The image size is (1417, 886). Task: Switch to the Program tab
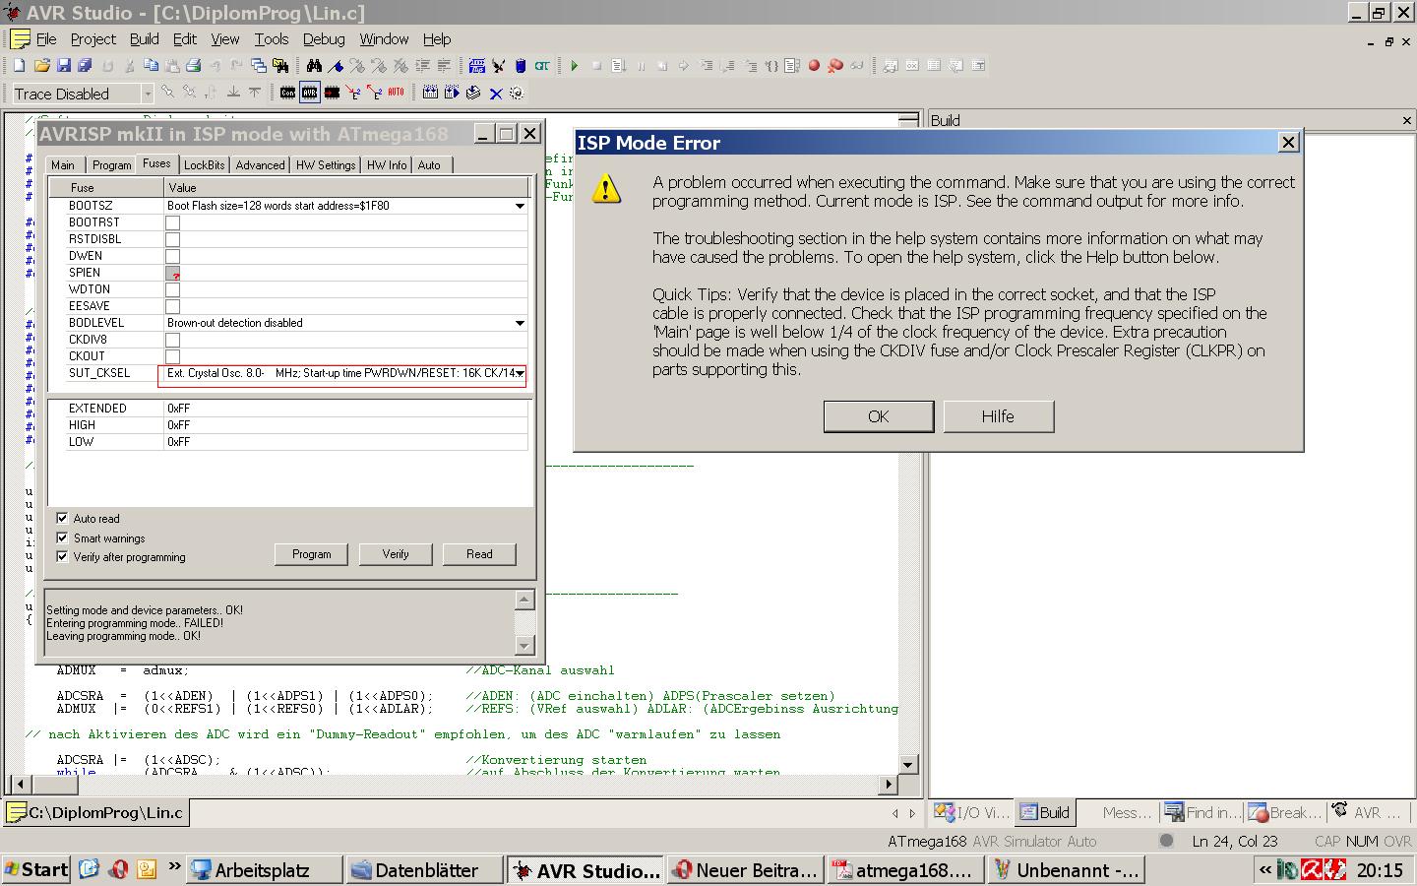[x=111, y=165]
